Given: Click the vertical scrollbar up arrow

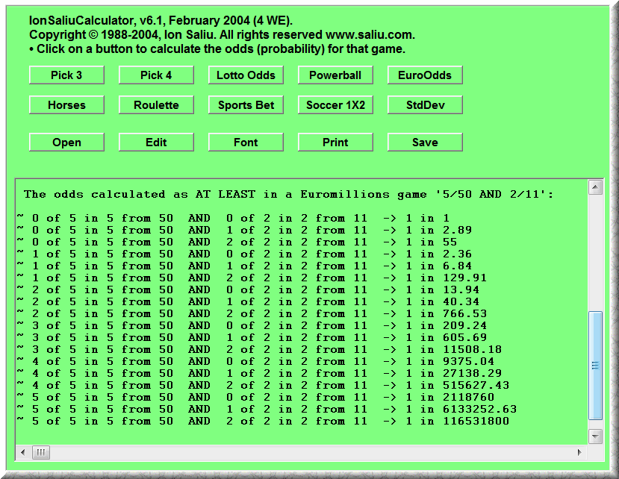Looking at the screenshot, I should pyautogui.click(x=595, y=187).
